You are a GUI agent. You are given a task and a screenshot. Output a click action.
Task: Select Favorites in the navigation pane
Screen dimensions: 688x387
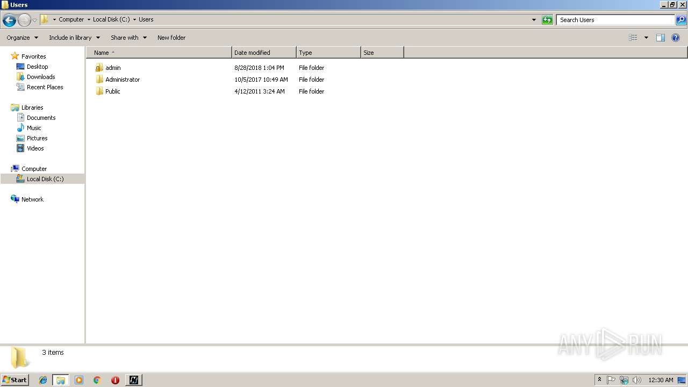click(x=33, y=56)
